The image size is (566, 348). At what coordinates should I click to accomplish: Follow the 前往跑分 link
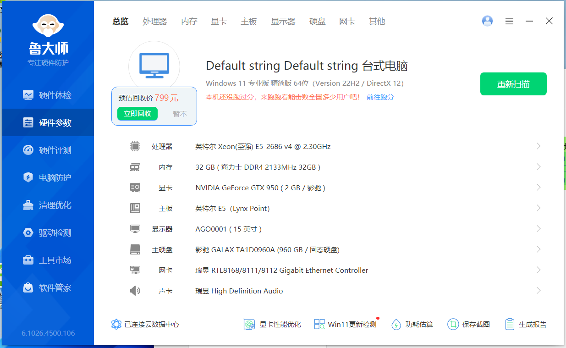pos(380,97)
